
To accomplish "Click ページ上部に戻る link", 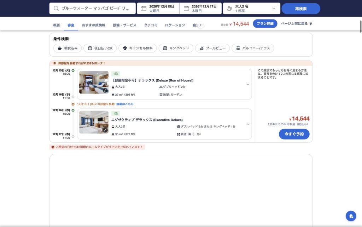I will pyautogui.click(x=297, y=24).
